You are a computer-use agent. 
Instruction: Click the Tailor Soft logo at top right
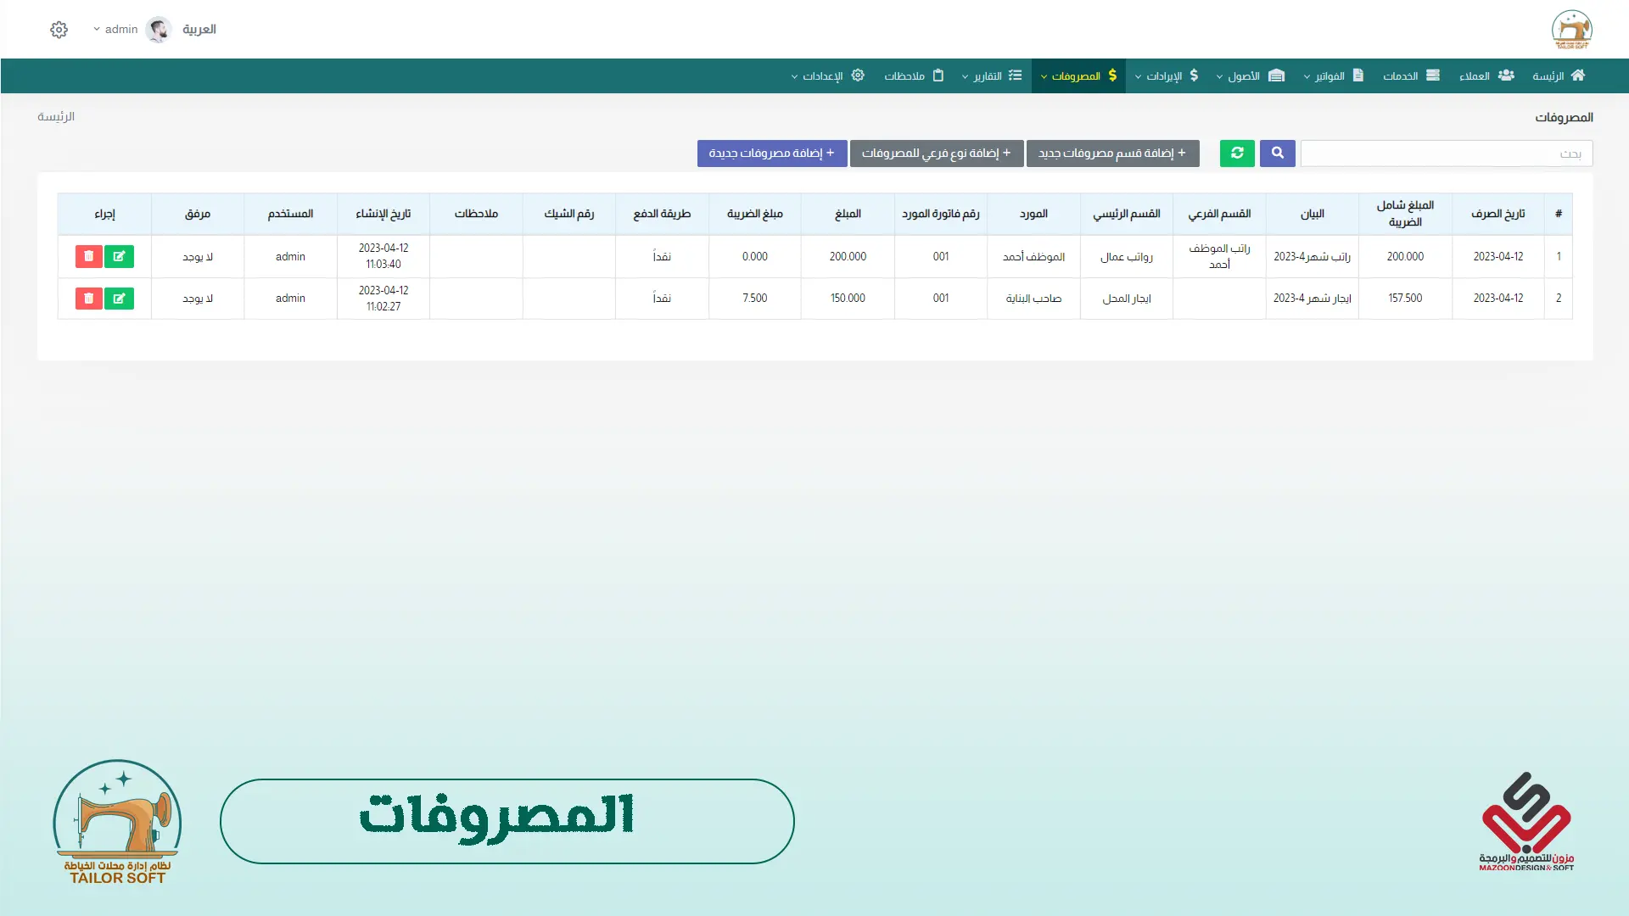1571,30
